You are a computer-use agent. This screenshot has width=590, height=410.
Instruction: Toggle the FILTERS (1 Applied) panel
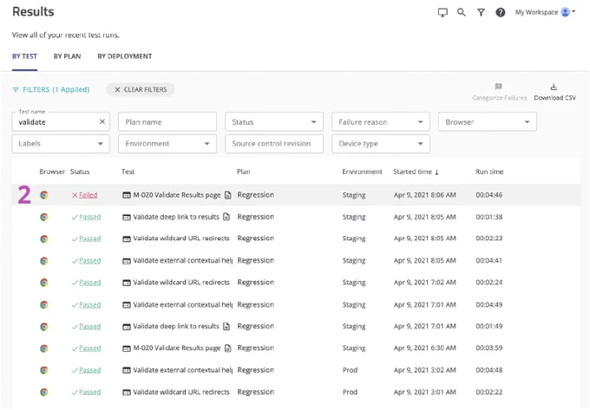51,89
